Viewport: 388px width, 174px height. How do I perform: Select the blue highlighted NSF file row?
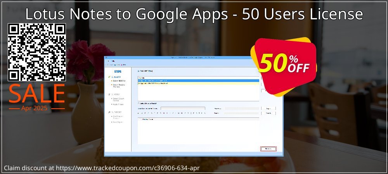198,80
